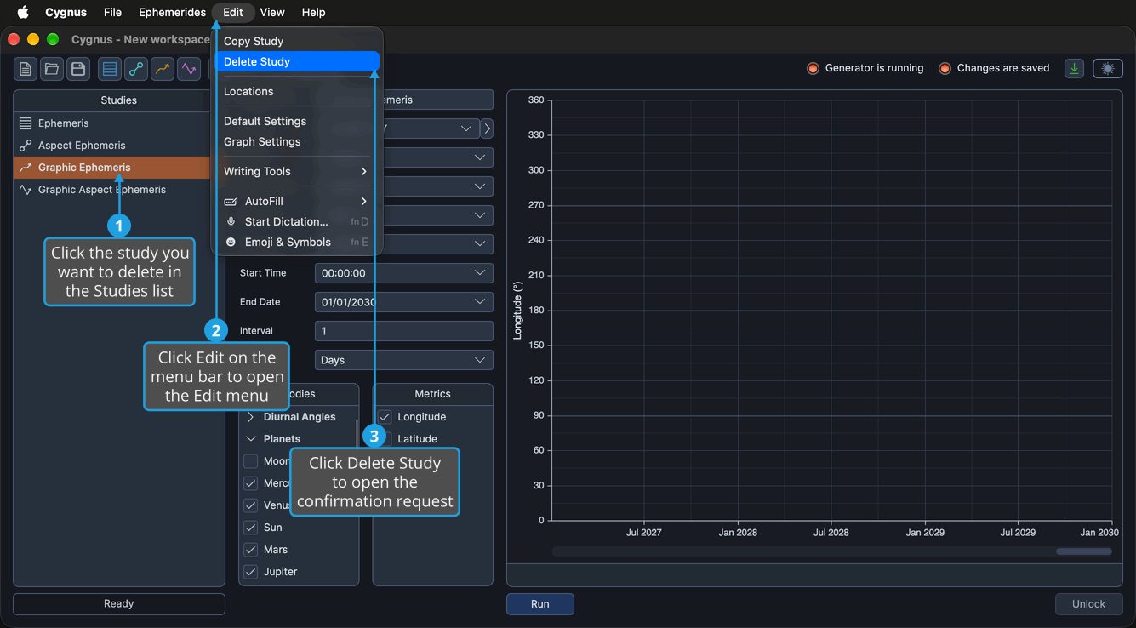
Task: Expand the Diurnal Angles group
Action: (251, 417)
